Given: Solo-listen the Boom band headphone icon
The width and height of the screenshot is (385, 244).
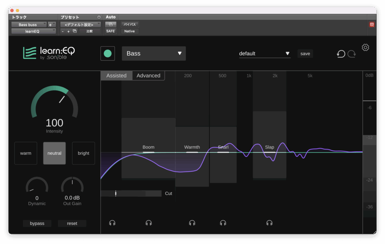Looking at the screenshot, I should pos(149,223).
